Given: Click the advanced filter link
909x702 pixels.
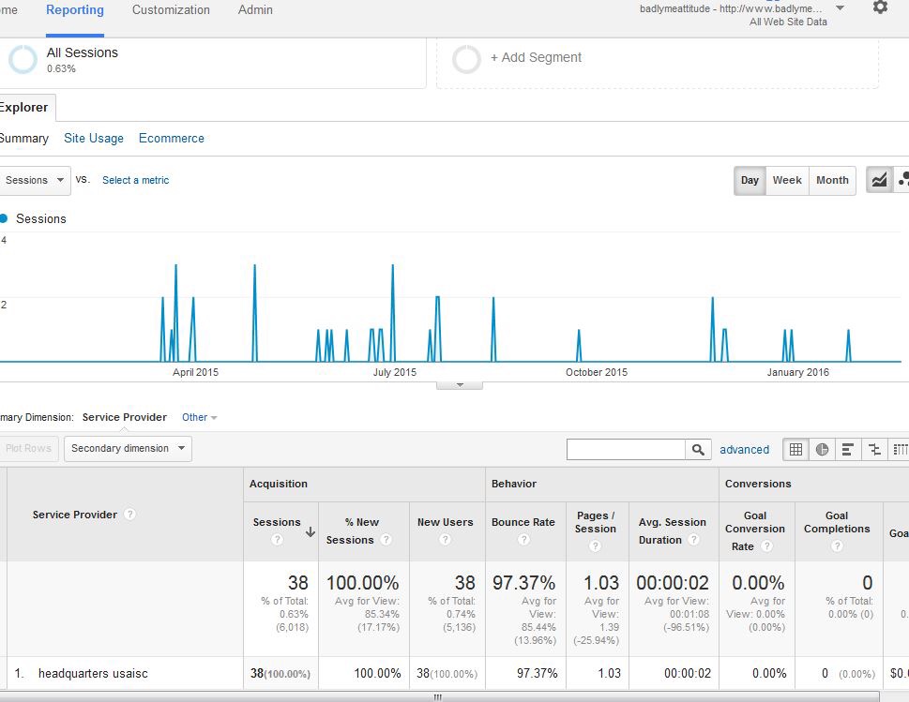Looking at the screenshot, I should 744,450.
